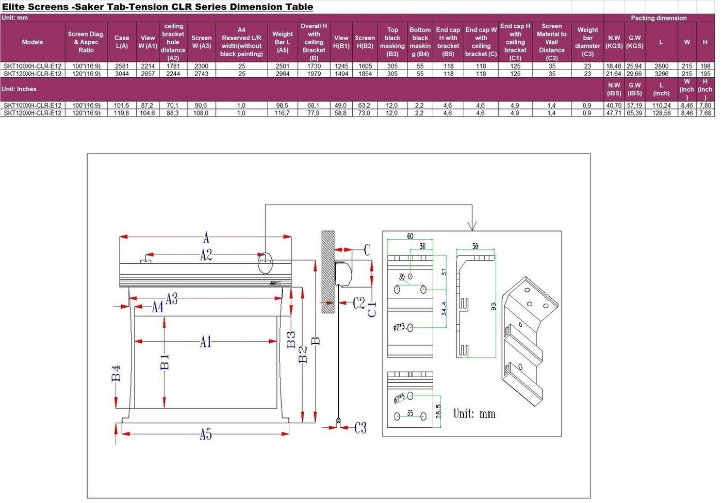Click the A1 view width label in diagram
The image size is (722, 503).
(205, 342)
